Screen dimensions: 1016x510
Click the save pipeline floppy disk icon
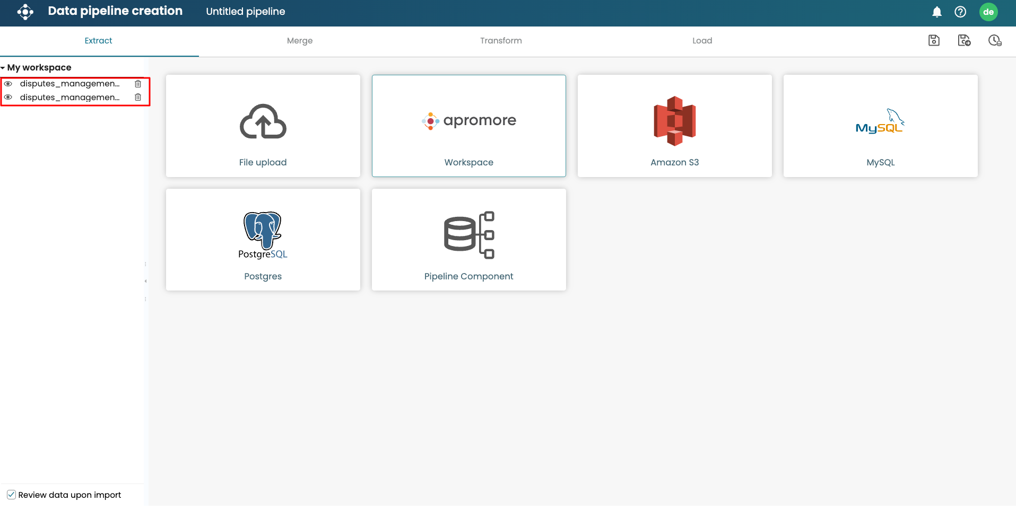tap(934, 40)
